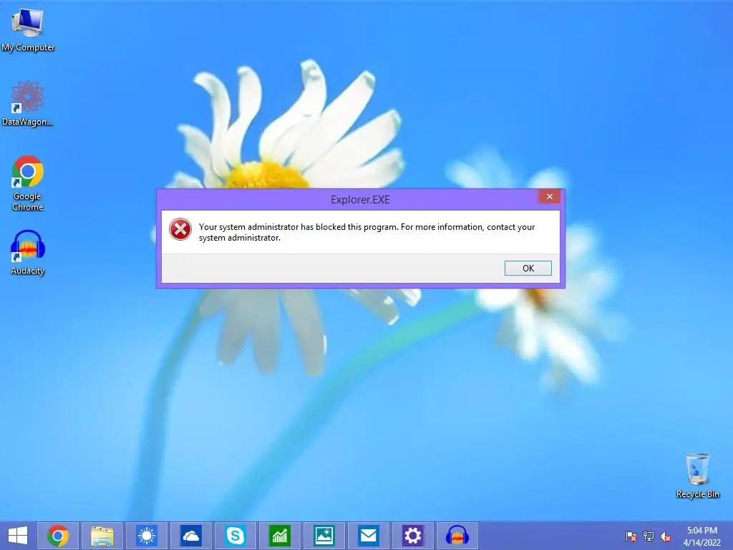Open the Finance chart app in the taskbar
733x550 pixels.
(280, 536)
